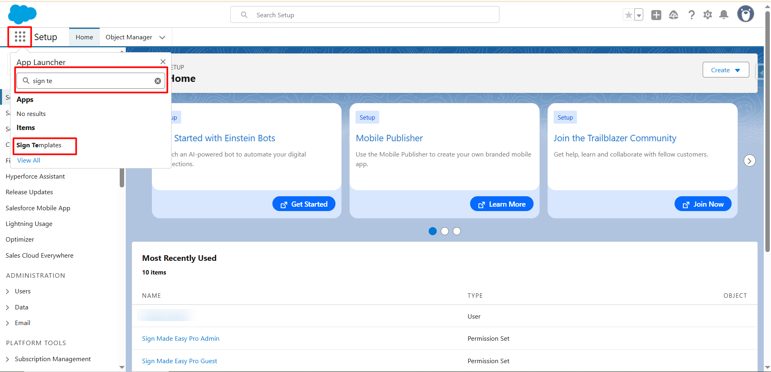
Task: Open the Help question mark icon
Action: (x=691, y=15)
